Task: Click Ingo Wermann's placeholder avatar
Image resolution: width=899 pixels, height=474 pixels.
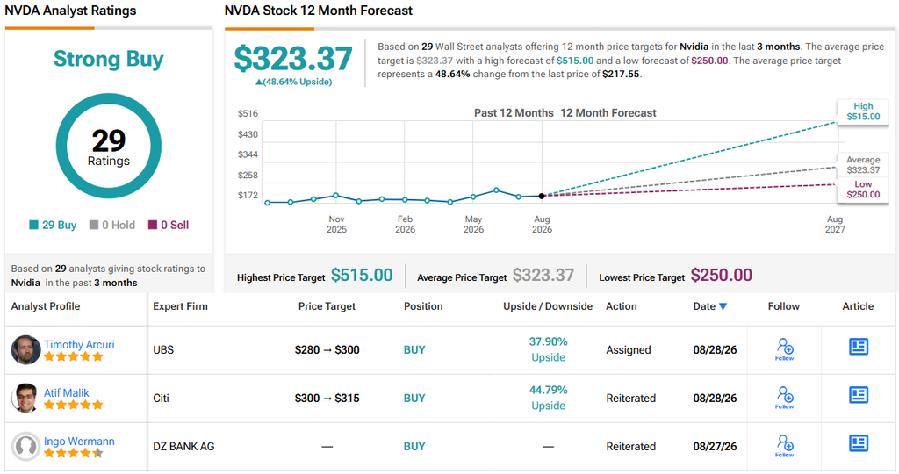Action: tap(25, 446)
